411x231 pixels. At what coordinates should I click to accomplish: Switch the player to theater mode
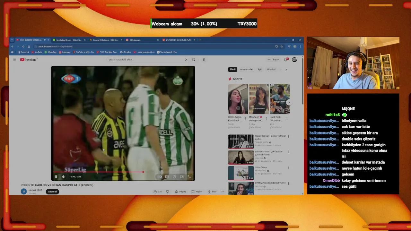coord(182,177)
